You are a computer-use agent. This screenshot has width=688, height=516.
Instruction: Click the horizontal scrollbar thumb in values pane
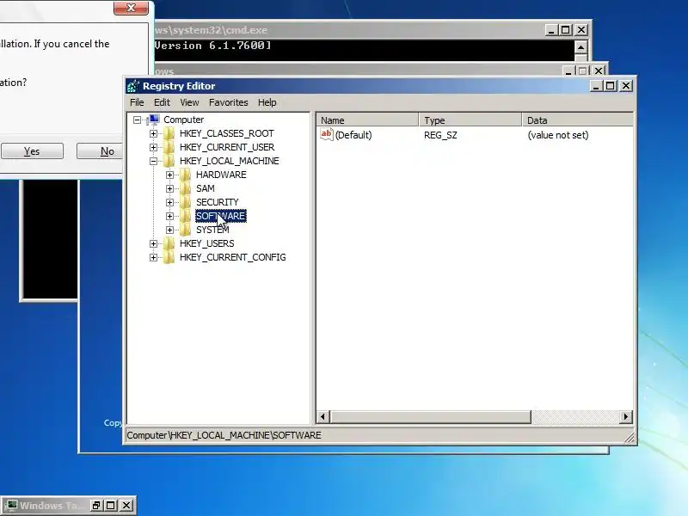pyautogui.click(x=431, y=417)
